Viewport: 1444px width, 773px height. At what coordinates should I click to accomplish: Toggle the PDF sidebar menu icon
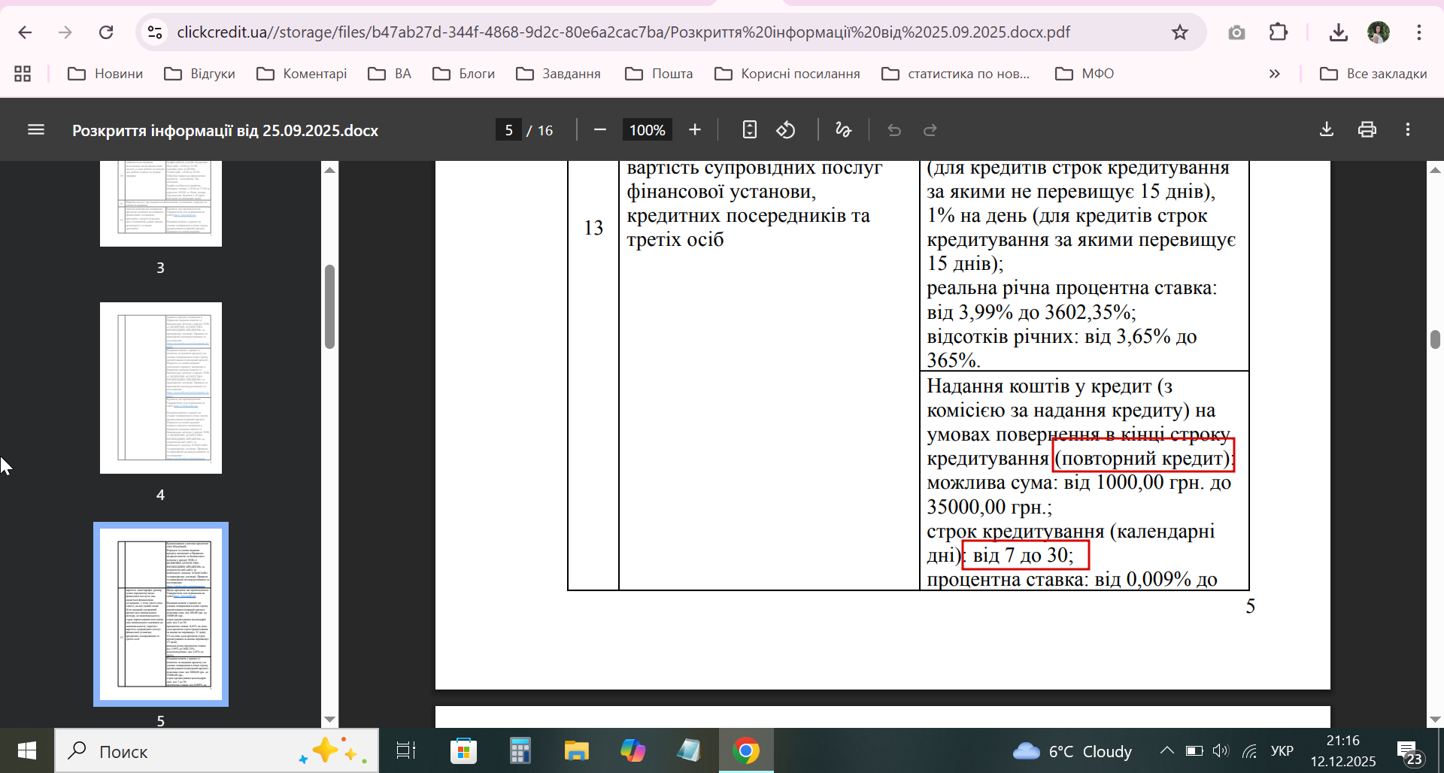pyautogui.click(x=36, y=130)
